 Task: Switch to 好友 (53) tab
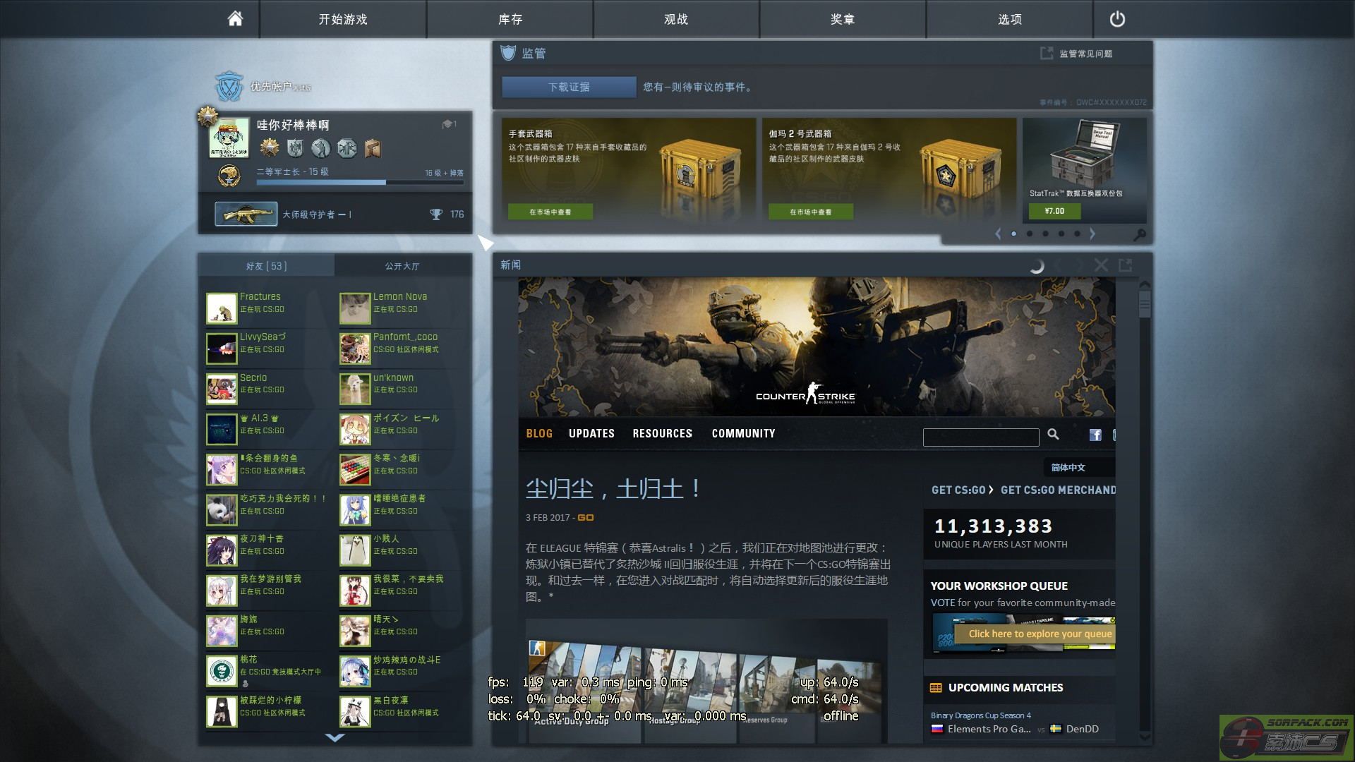click(x=267, y=266)
